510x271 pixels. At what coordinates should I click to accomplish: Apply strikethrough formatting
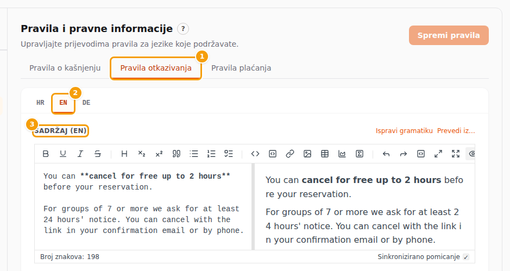98,154
